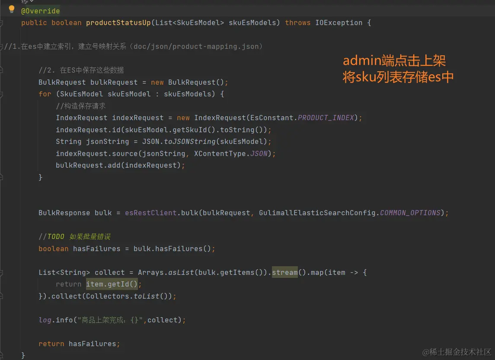Click 'new BulkRequest()' constructor call
495x360 pixels.
pyautogui.click(x=188, y=83)
